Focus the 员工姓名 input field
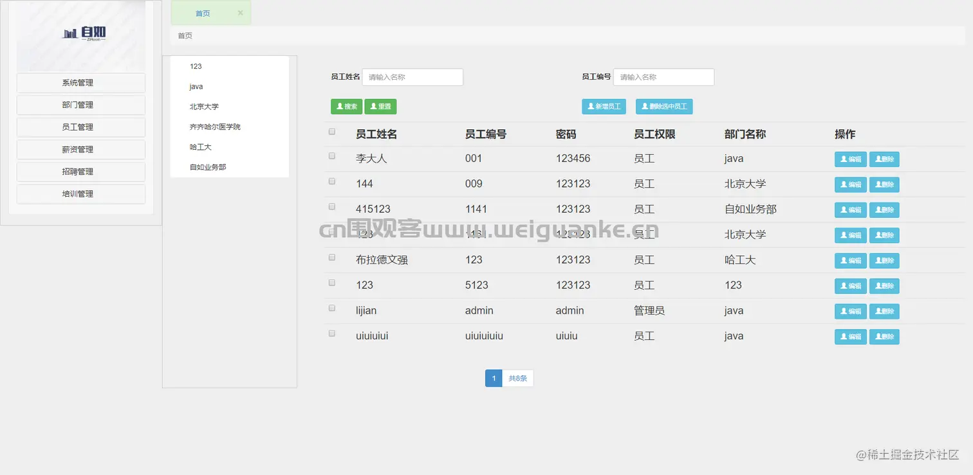 click(412, 77)
